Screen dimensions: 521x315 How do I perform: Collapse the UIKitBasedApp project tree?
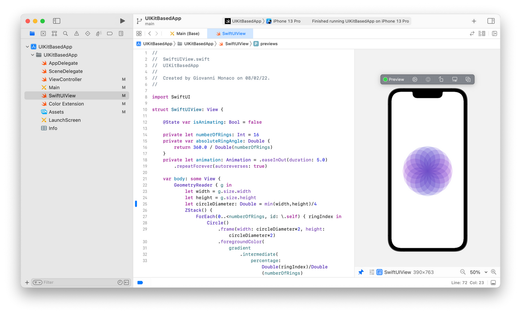pyautogui.click(x=27, y=47)
